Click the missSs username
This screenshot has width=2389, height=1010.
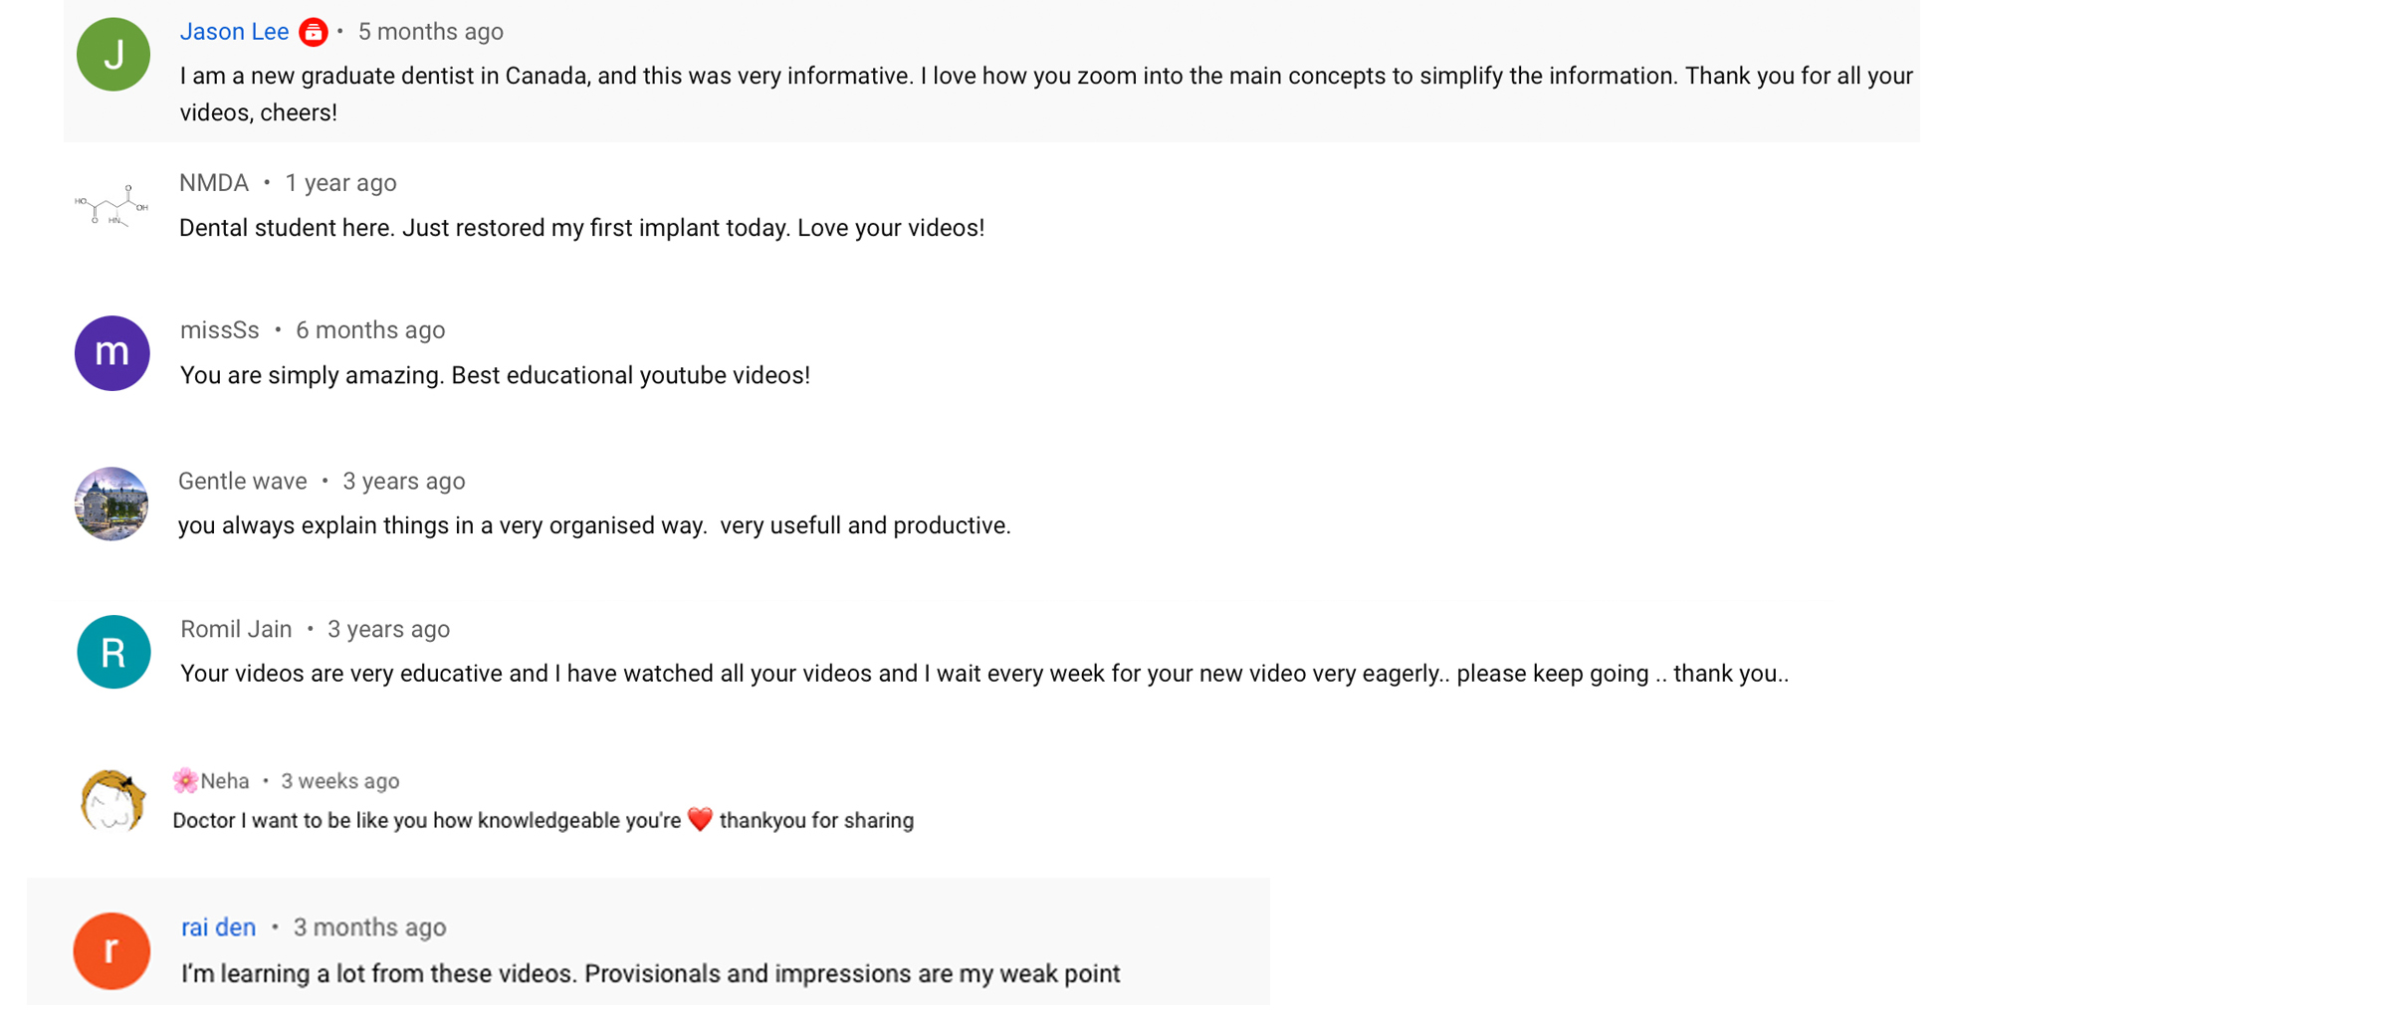coord(220,330)
